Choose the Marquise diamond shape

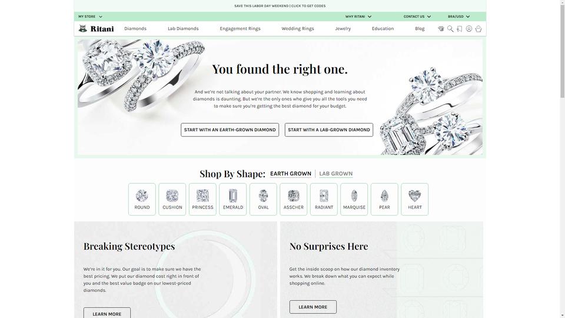tap(354, 200)
